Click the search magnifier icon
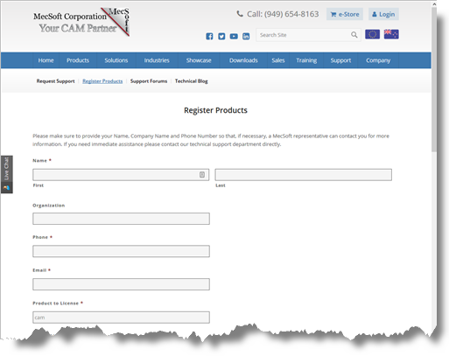The image size is (449, 356). (x=354, y=35)
